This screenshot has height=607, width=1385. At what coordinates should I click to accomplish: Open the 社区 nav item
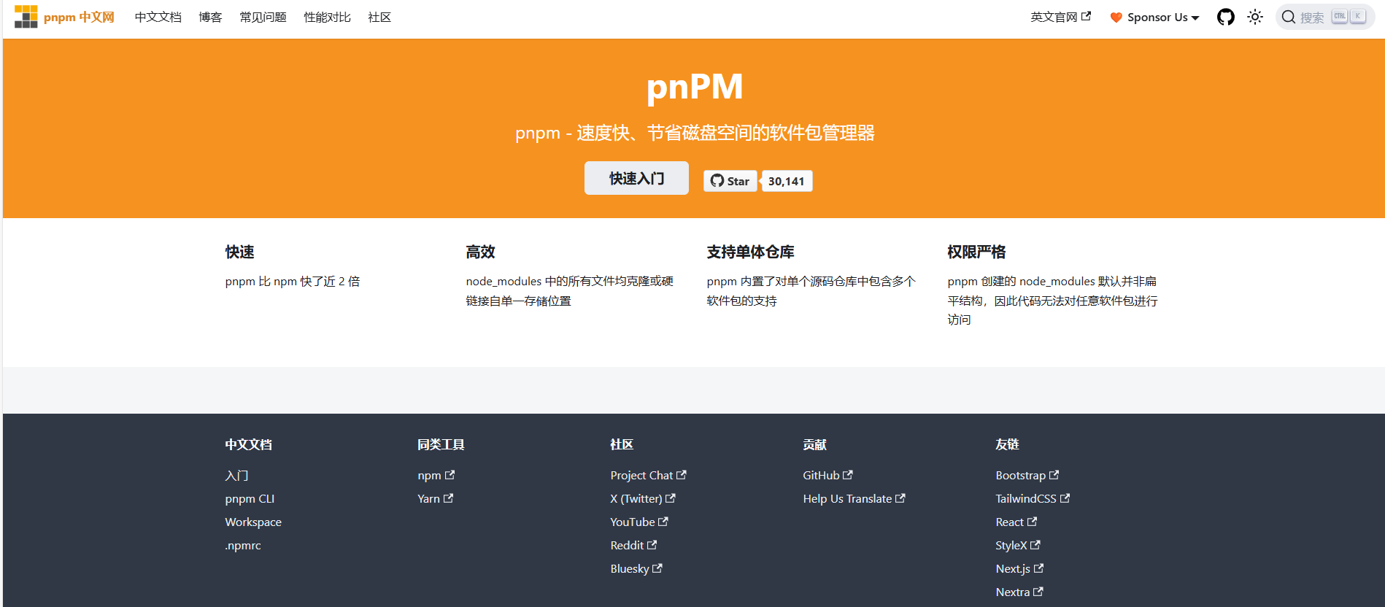click(379, 17)
